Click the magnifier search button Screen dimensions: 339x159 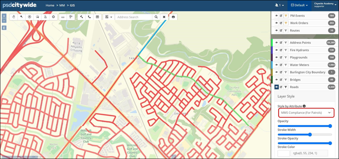click(x=156, y=17)
